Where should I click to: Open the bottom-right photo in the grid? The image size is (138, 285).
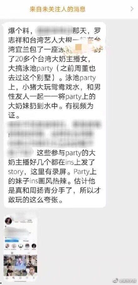point(32,271)
